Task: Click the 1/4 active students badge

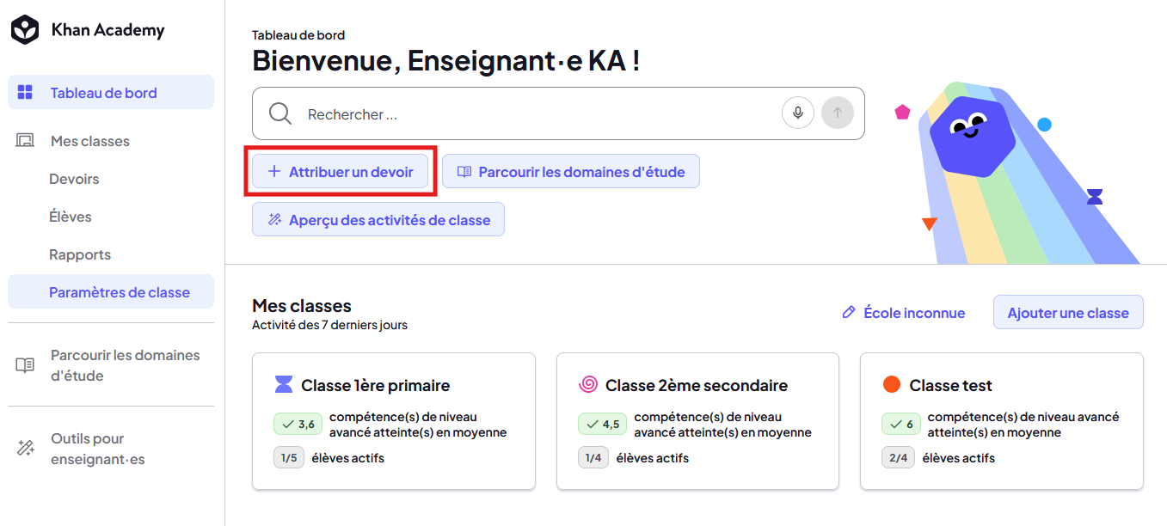Action: pyautogui.click(x=594, y=458)
